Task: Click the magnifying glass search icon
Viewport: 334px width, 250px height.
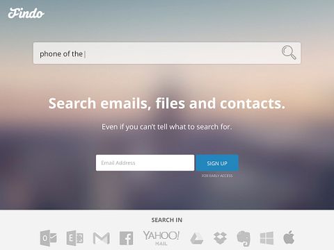Action: [289, 53]
